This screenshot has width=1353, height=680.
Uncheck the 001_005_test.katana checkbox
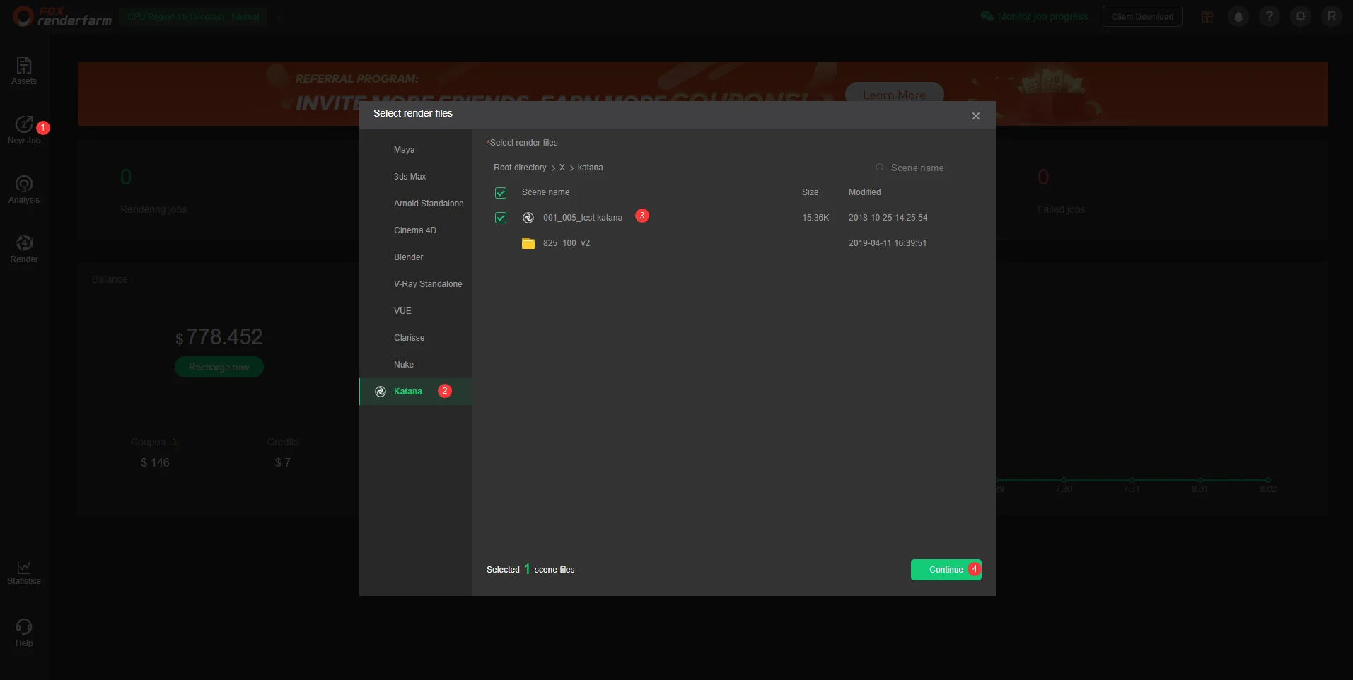[x=501, y=218]
